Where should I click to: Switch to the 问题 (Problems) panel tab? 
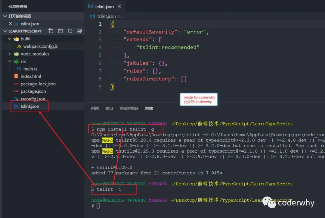[95, 108]
